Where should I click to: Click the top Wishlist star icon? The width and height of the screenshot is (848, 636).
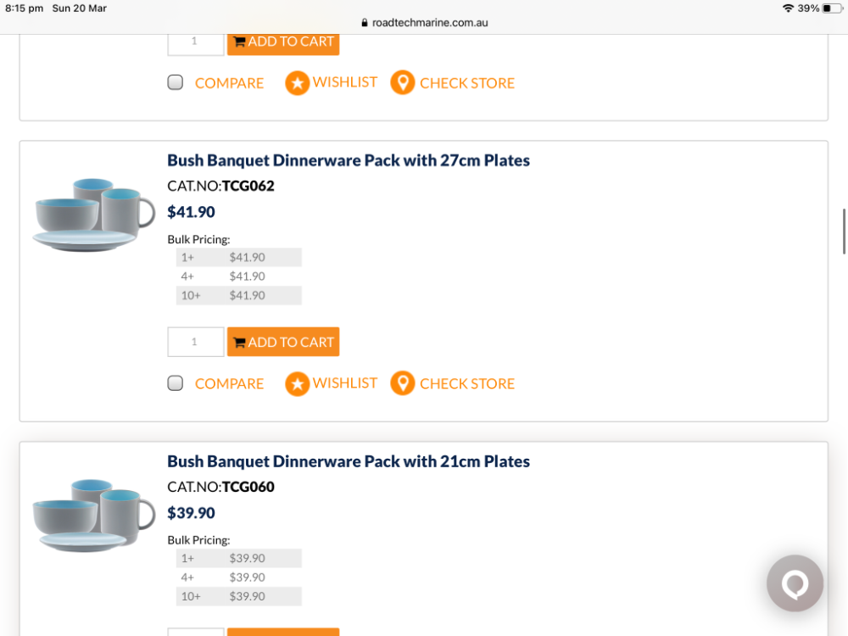point(297,83)
